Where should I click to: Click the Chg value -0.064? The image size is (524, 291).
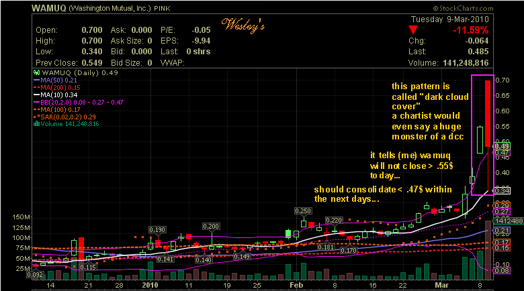(477, 41)
